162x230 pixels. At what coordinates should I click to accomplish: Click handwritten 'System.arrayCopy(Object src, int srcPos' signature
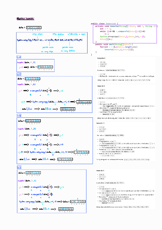pyautogui.click(x=49, y=40)
